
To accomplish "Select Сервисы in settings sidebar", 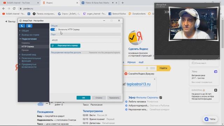I will tap(26, 43).
